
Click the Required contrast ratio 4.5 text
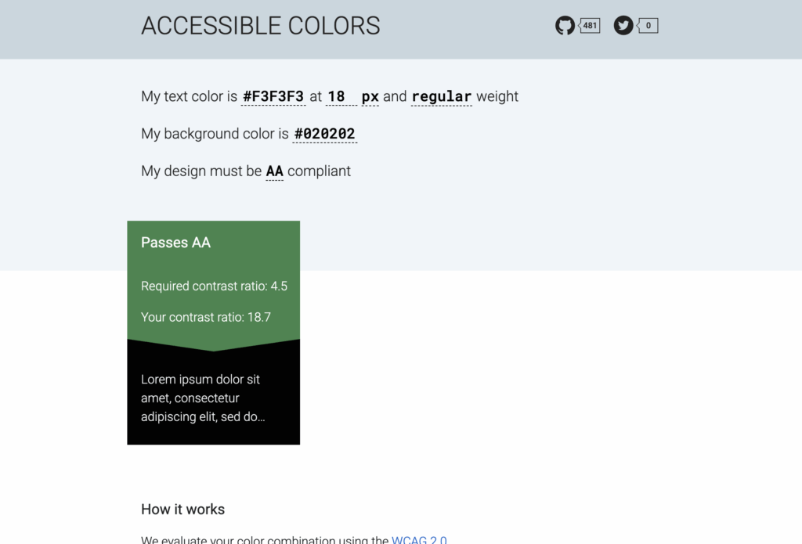tap(215, 286)
